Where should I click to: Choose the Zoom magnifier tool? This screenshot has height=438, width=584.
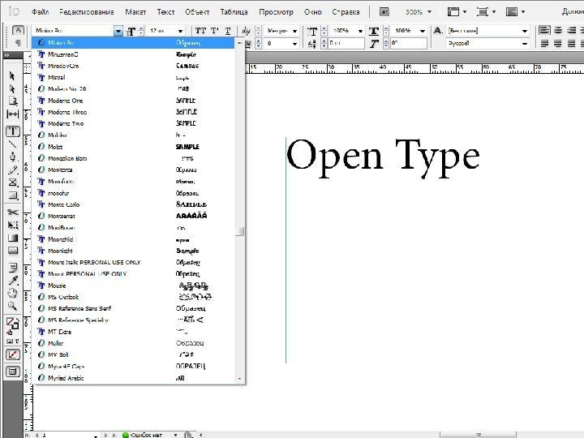point(13,306)
